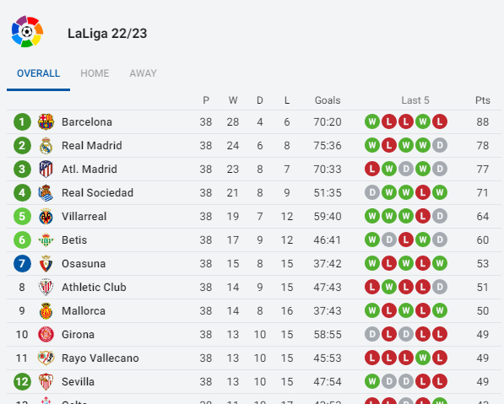Click the Real Sociedad crest
The width and height of the screenshot is (504, 404).
coord(46,192)
